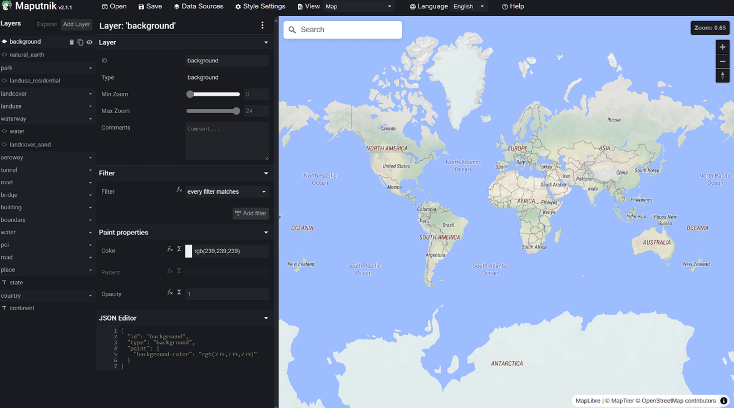Open the Style Settings menu

(260, 7)
